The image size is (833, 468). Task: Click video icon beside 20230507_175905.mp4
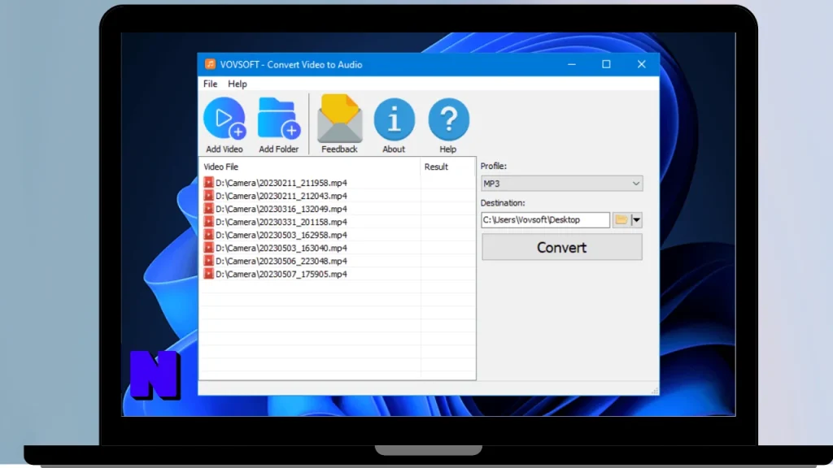(x=208, y=275)
